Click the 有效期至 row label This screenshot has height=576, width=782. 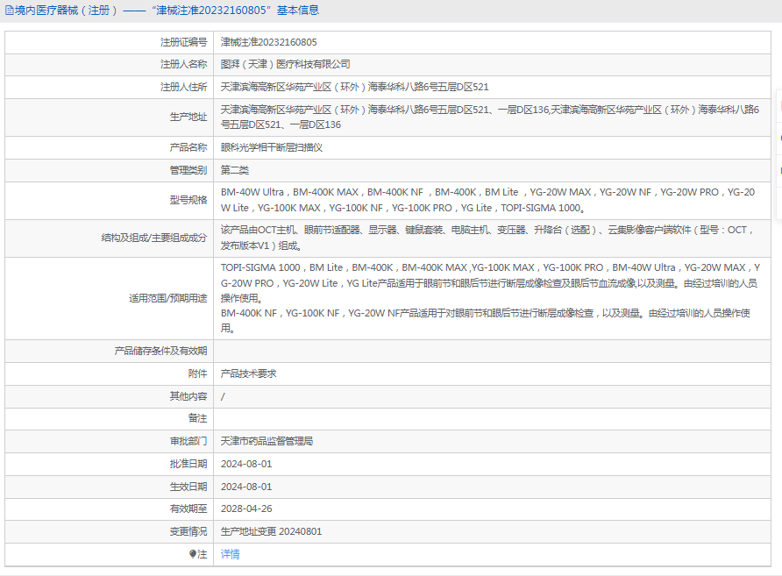[188, 508]
